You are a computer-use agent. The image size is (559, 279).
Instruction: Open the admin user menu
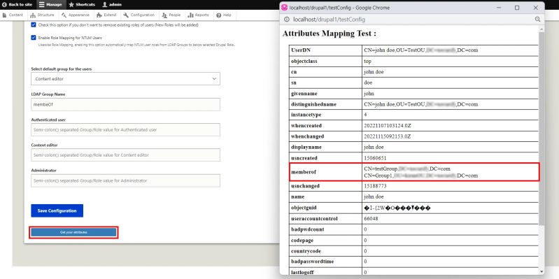[x=112, y=5]
